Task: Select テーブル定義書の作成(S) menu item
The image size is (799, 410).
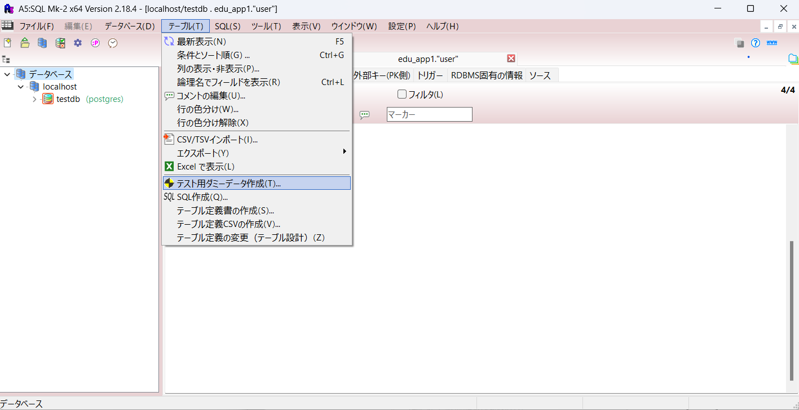Action: tap(257, 211)
